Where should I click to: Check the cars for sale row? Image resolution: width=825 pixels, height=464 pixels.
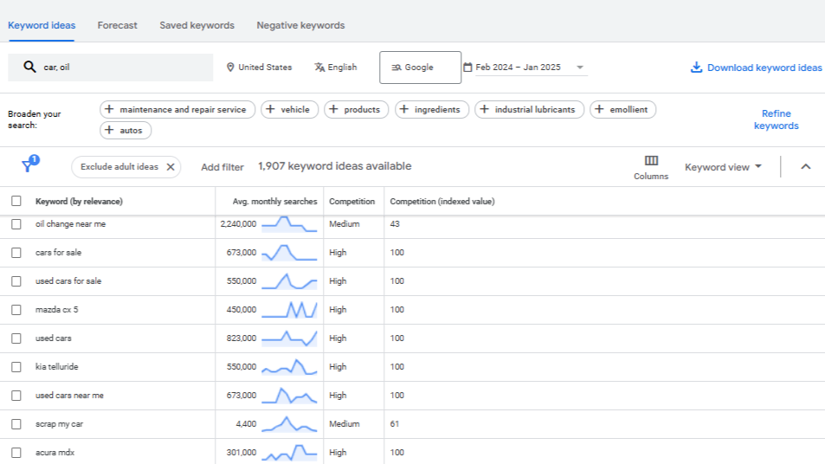pyautogui.click(x=16, y=253)
